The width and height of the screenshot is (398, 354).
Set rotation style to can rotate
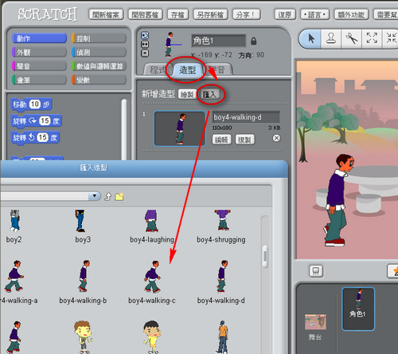[145, 35]
